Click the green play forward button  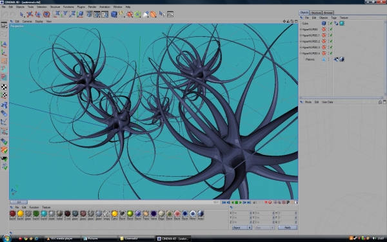[x=241, y=203]
